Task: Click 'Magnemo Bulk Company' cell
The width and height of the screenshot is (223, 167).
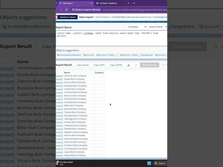Action: 79,132
